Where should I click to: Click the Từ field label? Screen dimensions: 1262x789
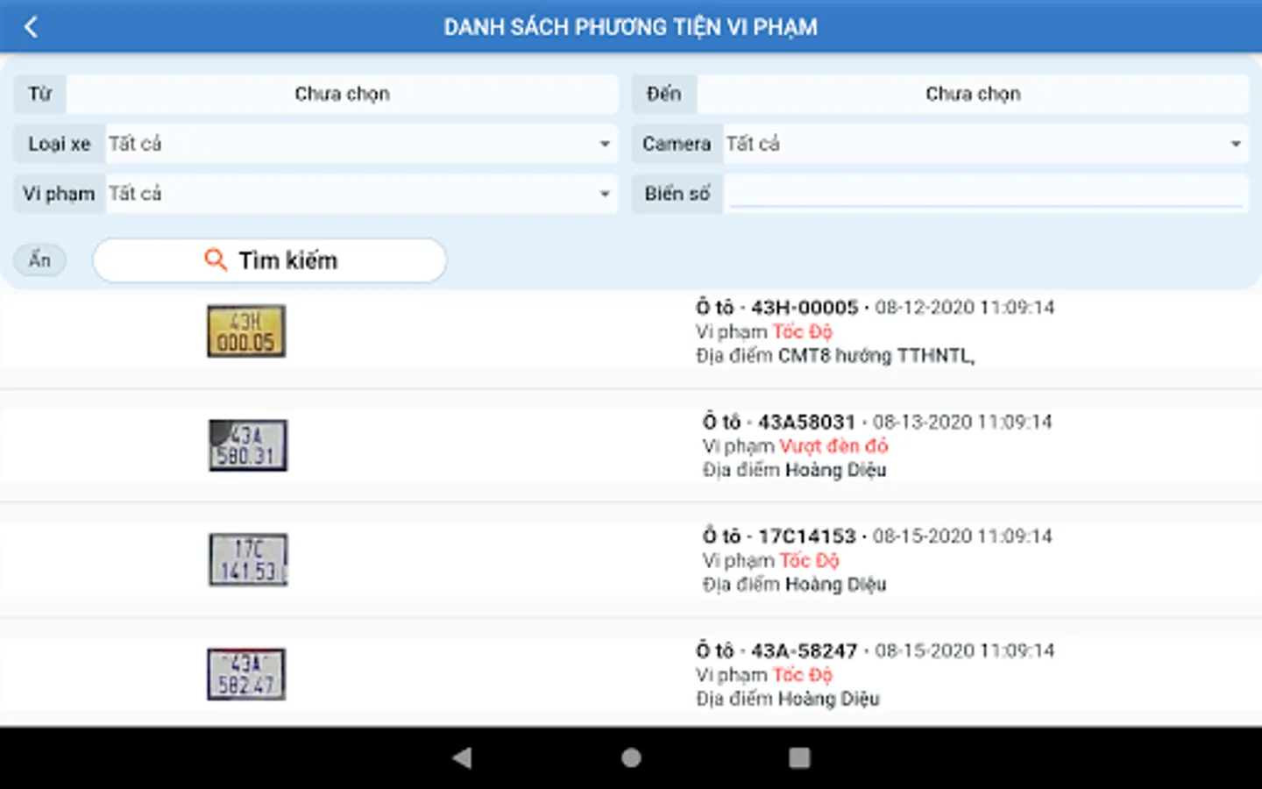tap(40, 94)
